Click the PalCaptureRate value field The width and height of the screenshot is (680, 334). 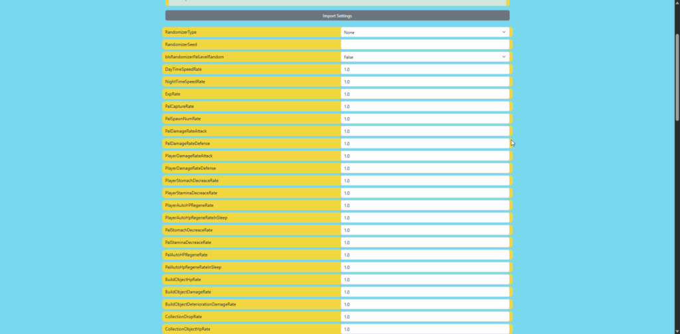(x=425, y=107)
